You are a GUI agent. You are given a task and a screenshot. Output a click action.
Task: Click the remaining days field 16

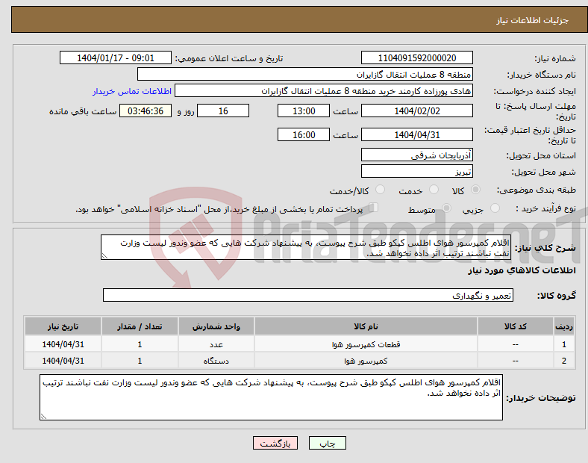tap(223, 111)
